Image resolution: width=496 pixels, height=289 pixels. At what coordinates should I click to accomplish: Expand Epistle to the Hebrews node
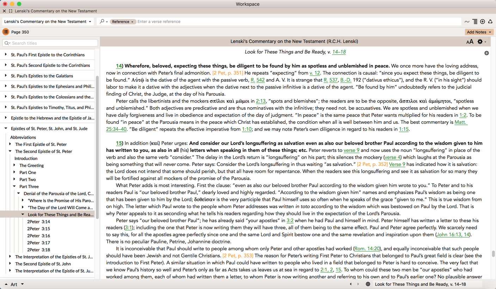click(x=6, y=118)
